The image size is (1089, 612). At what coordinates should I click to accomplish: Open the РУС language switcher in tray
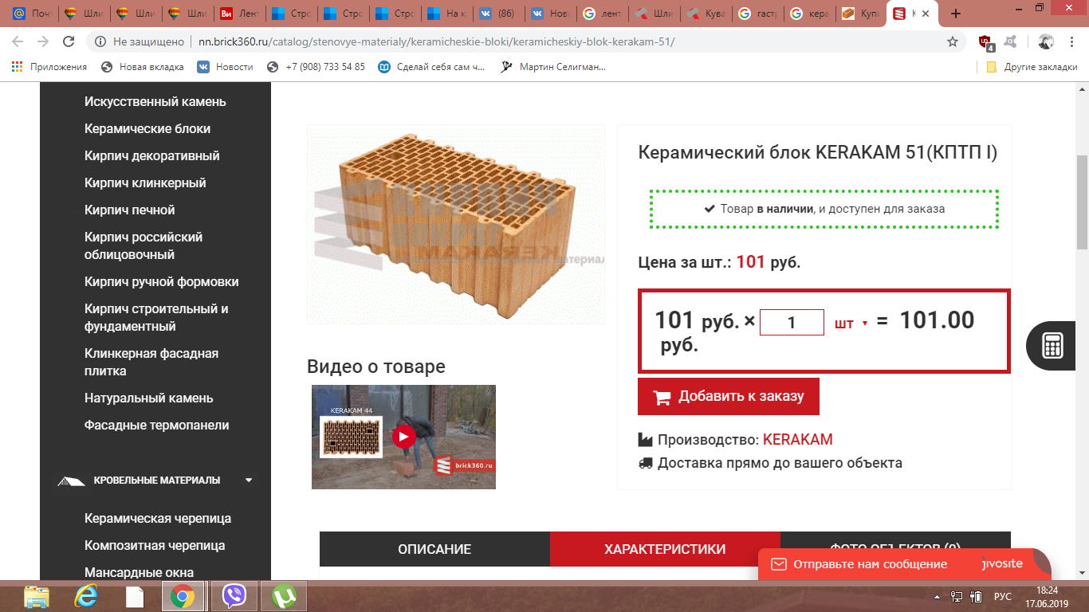pyautogui.click(x=1003, y=596)
